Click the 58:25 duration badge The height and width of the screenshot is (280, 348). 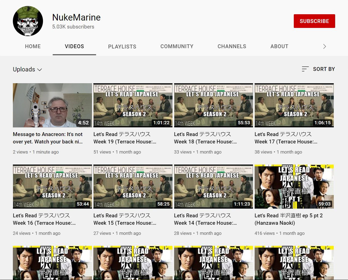[x=163, y=204]
